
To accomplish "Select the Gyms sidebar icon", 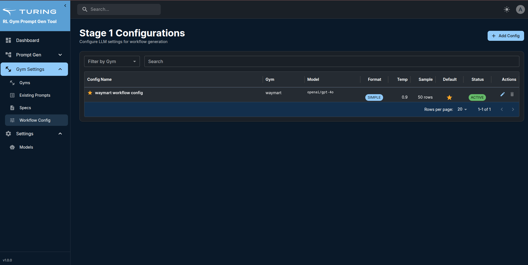I will [12, 82].
